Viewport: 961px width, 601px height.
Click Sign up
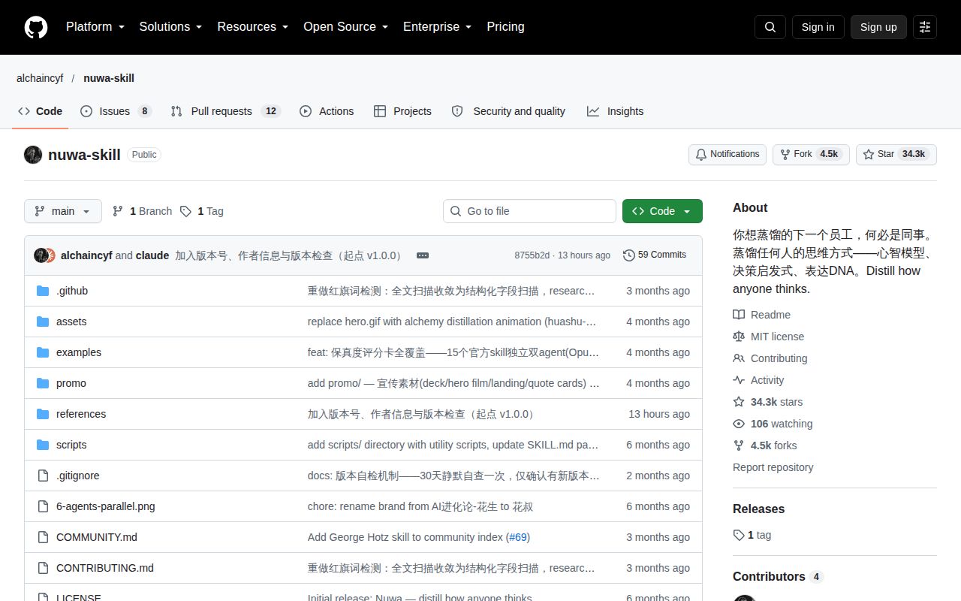point(878,27)
